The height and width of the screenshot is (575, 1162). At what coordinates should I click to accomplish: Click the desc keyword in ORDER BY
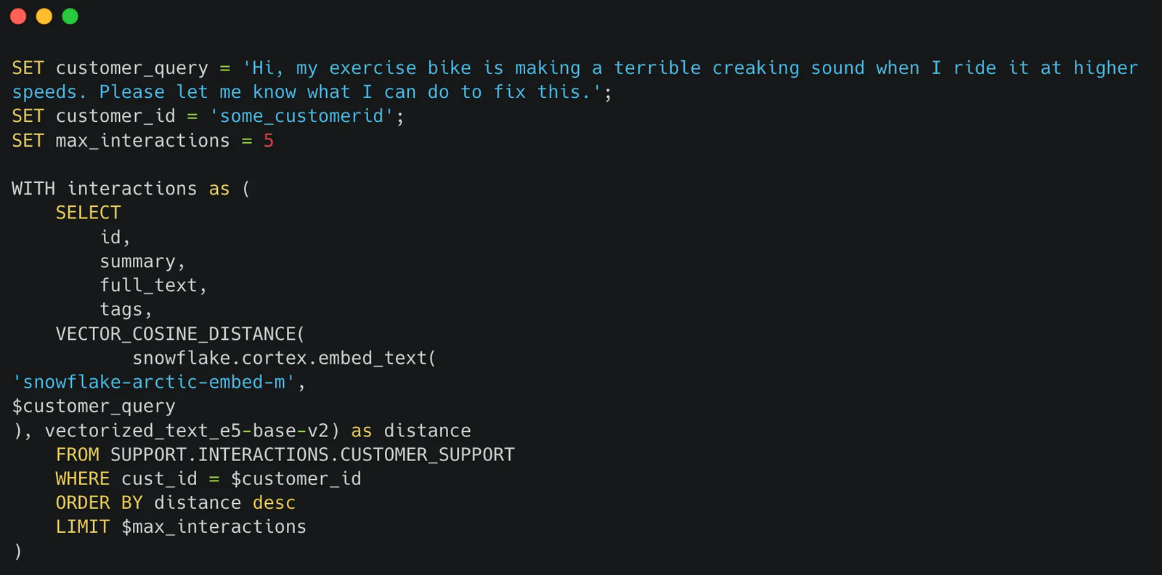click(x=274, y=502)
